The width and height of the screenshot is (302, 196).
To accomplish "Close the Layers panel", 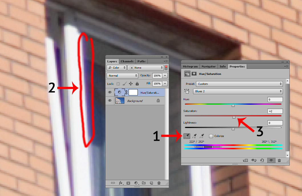I will pos(167,57).
